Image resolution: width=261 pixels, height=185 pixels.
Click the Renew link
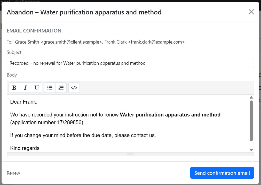click(x=13, y=173)
